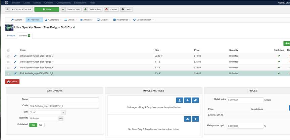Click the toolbar Cancel button
The image size is (290, 140).
[x=111, y=9]
